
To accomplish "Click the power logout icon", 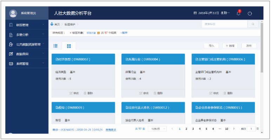I will (250, 13).
